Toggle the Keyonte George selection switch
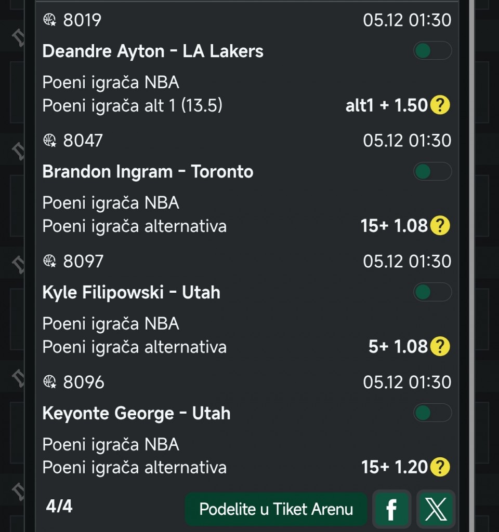The width and height of the screenshot is (499, 532). click(432, 413)
